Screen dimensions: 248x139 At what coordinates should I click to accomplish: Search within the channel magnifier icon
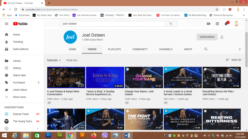coord(206,49)
